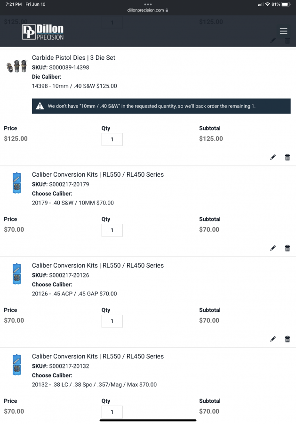296x424 pixels.
Task: Edit the Carbide Pistol Dies item
Action: point(273,157)
